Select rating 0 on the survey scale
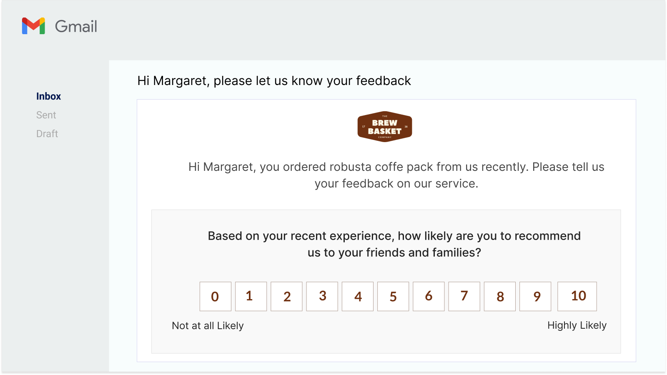Viewport: 667px width, 375px height. [x=215, y=296]
